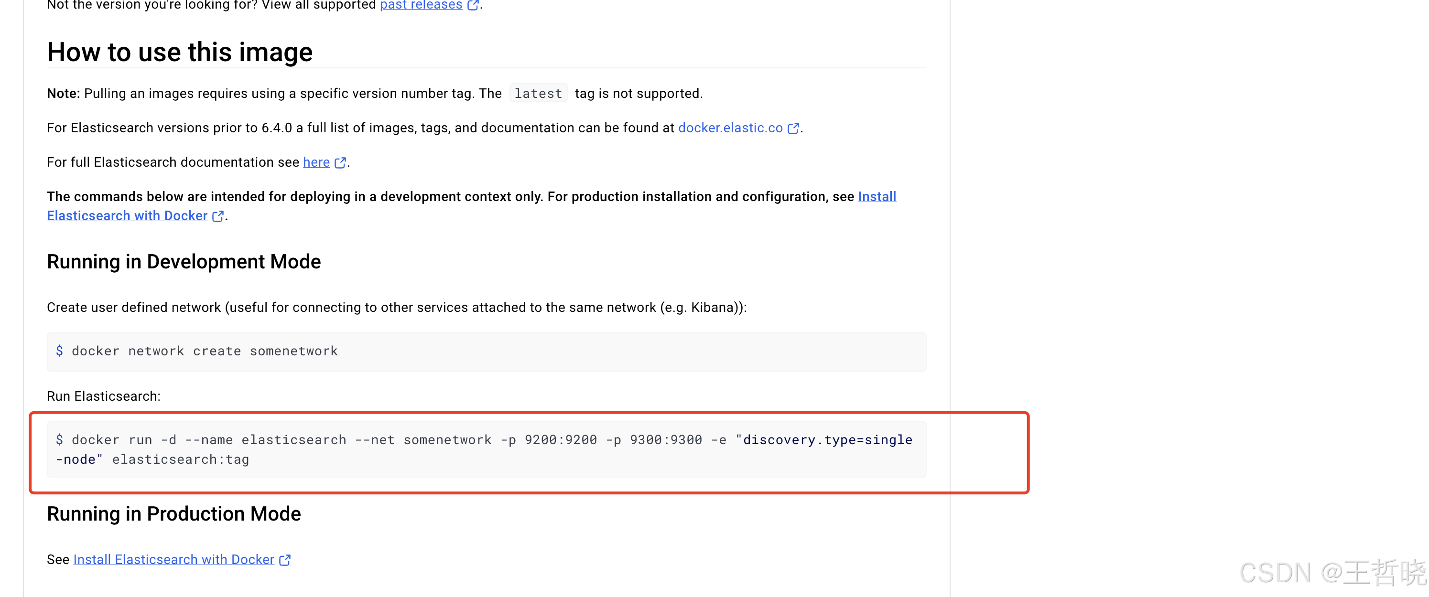Click external-link icon beside past releases
Screen dimensions: 1429x597
(473, 5)
